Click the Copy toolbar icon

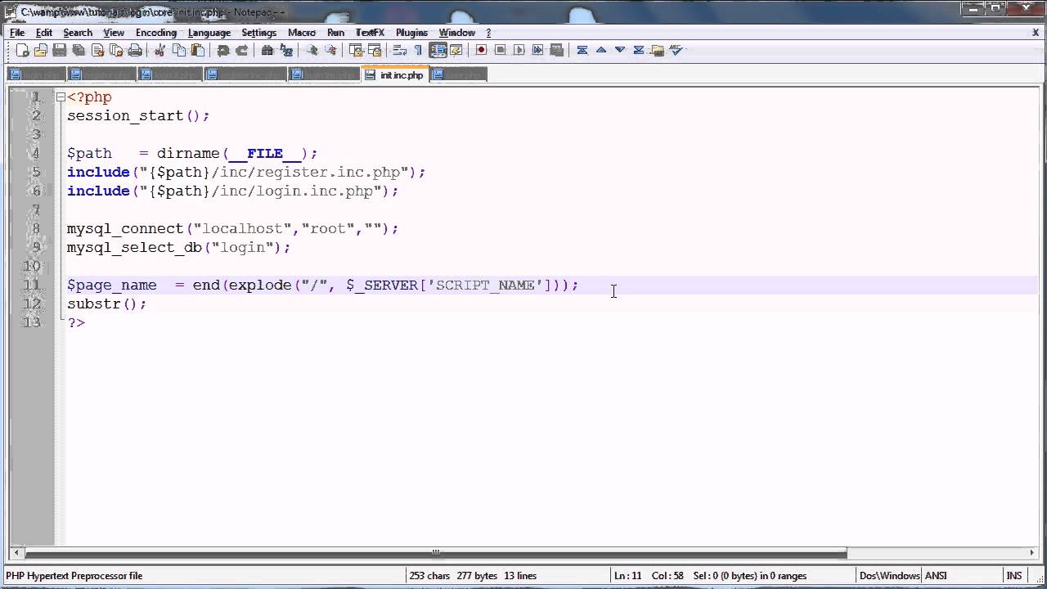tap(179, 50)
